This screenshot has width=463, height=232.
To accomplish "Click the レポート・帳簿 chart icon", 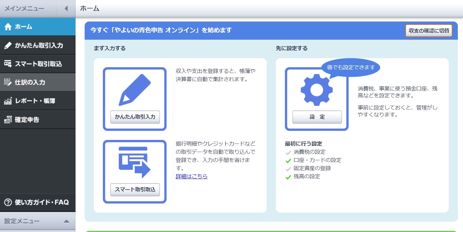I will point(8,101).
